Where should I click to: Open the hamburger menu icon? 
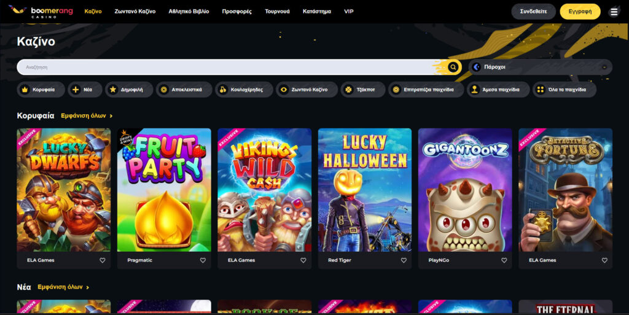614,12
